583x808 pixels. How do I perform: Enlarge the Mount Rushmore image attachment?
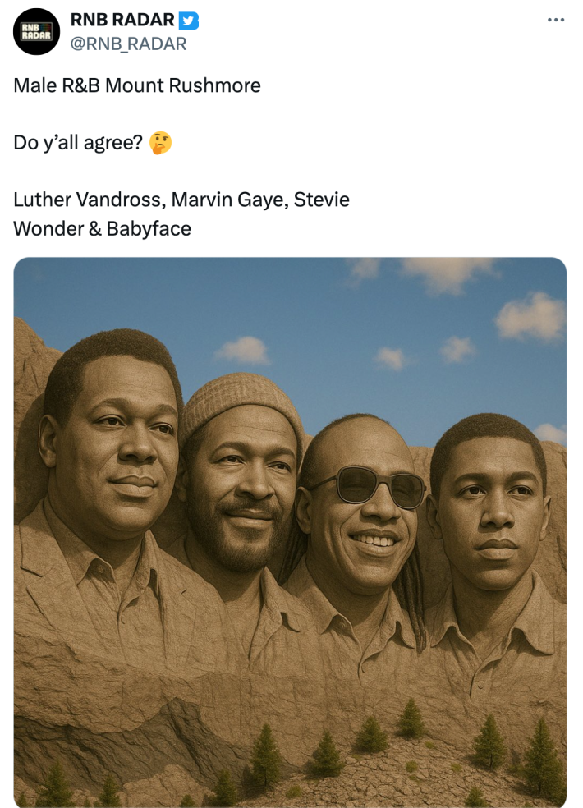291,534
